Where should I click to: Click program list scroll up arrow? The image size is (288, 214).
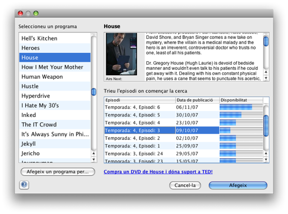tap(94, 153)
